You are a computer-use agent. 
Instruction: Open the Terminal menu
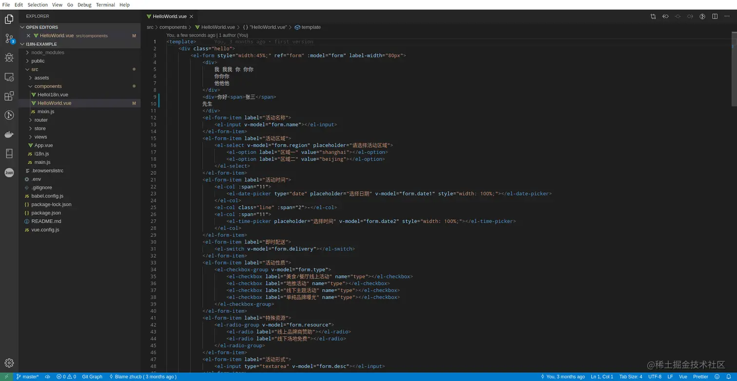click(105, 5)
